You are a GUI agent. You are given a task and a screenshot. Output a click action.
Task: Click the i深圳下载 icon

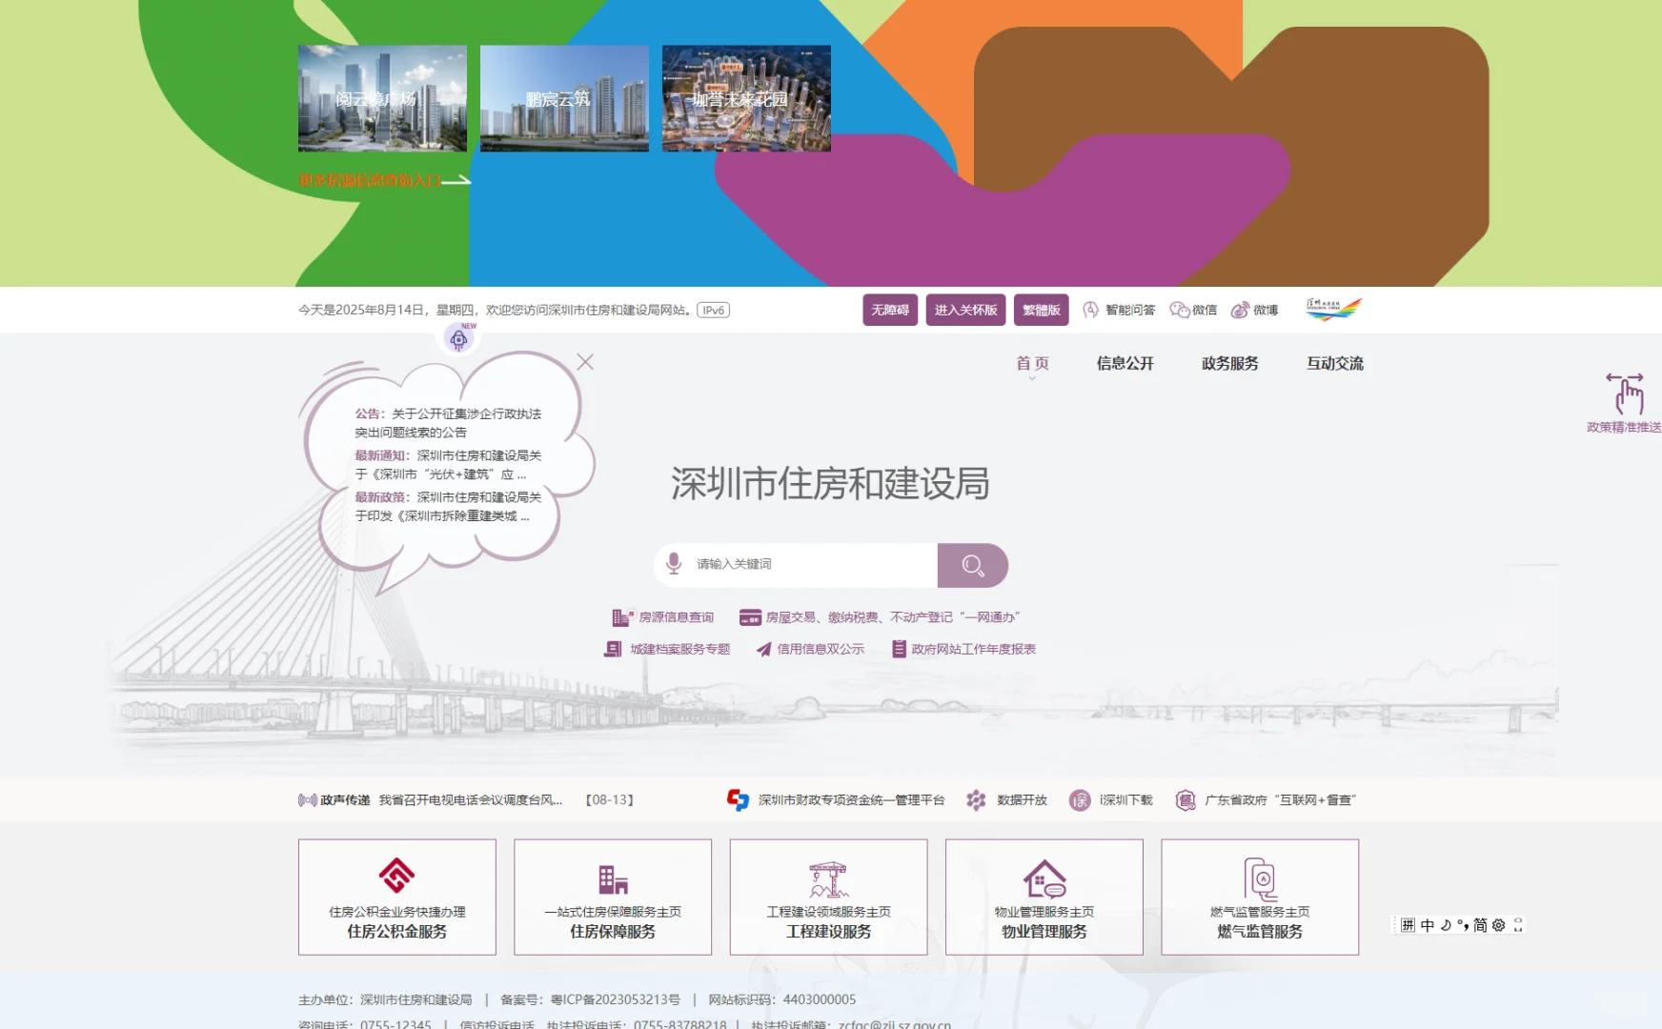1080,800
